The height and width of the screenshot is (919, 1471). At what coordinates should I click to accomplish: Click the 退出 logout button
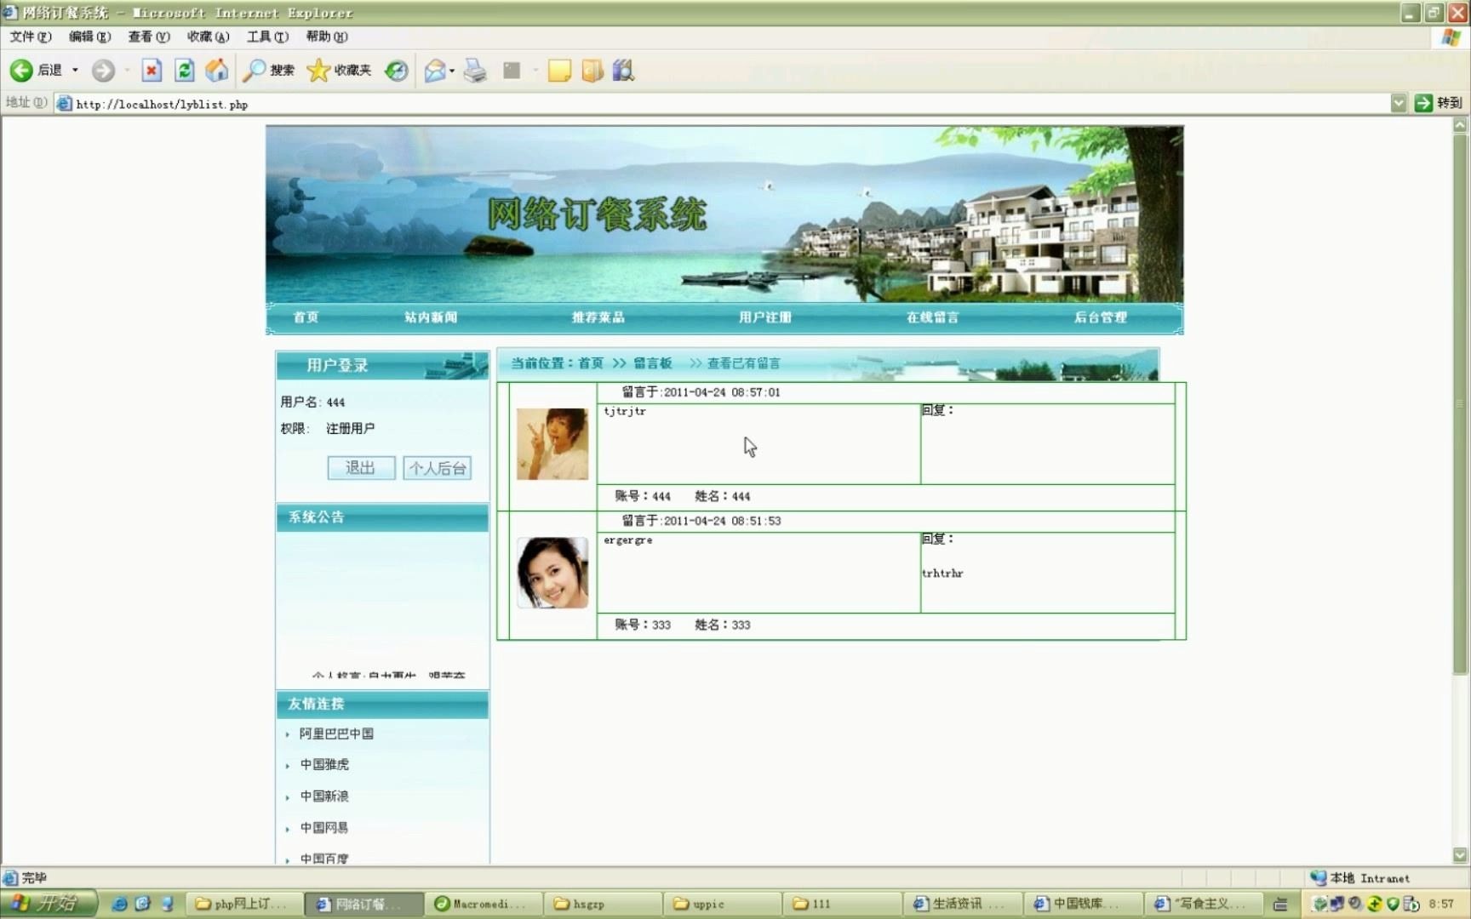pyautogui.click(x=361, y=468)
